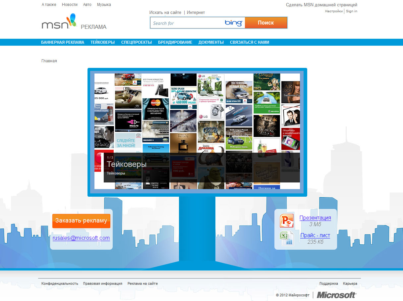Sign in to the MSN site
This screenshot has height=301, width=403.
point(351,11)
